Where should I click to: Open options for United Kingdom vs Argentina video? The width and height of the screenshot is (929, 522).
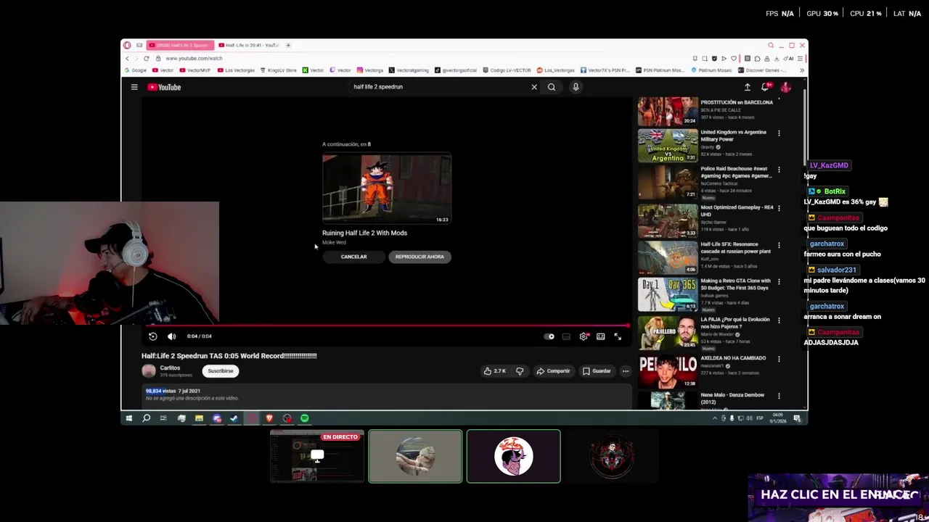point(779,133)
